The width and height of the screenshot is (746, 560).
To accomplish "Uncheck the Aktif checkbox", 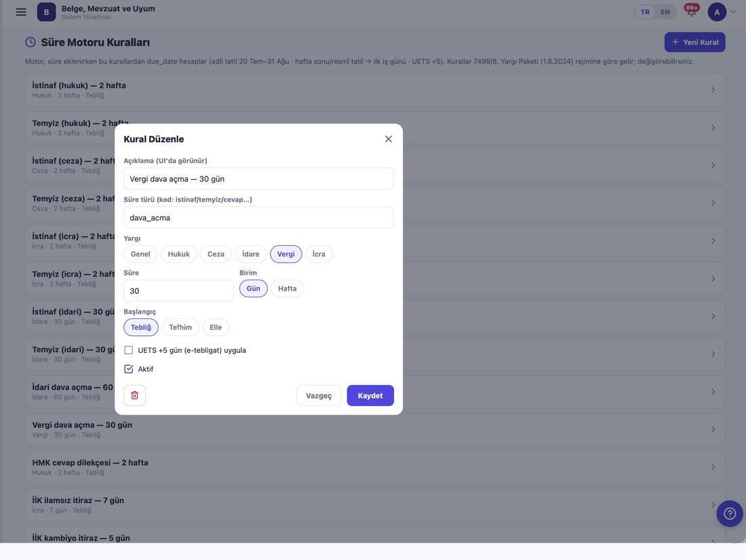I will (x=128, y=369).
